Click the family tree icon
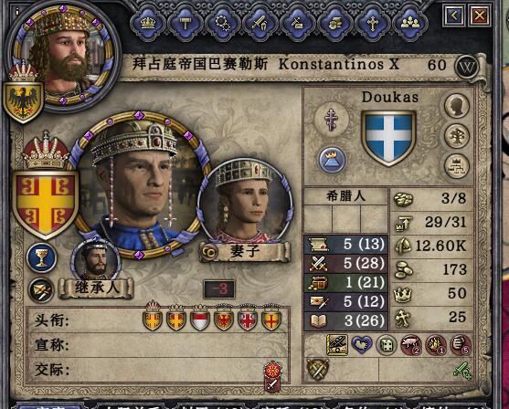This screenshot has height=409, width=509. pyautogui.click(x=456, y=136)
